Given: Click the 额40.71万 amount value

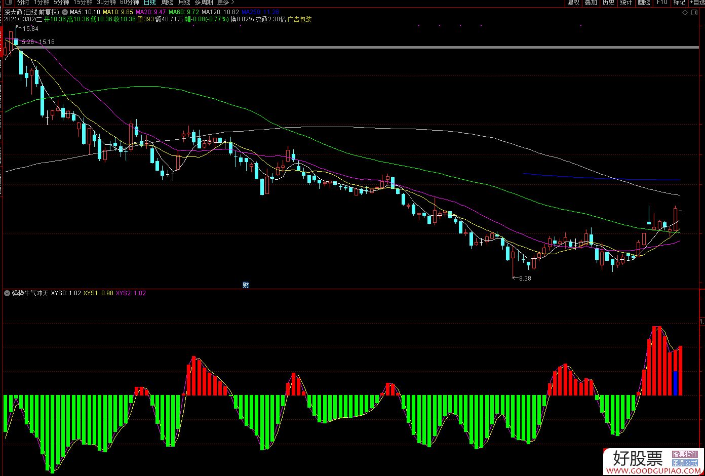Looking at the screenshot, I should point(169,19).
